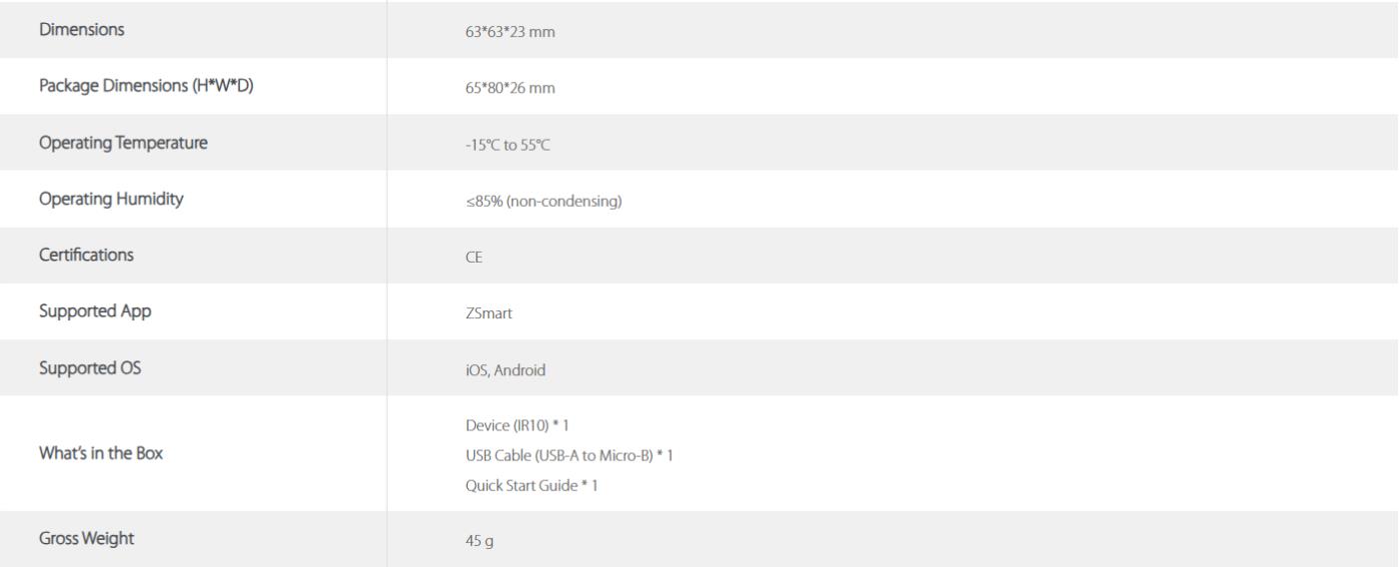Click the Supported App label
This screenshot has height=567, width=1399.
tap(95, 311)
